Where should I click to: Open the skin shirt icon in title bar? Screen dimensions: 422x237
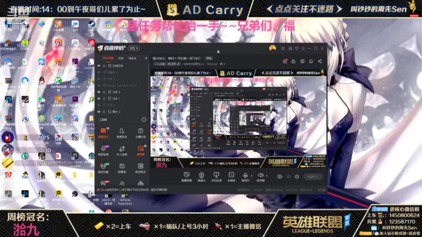click(296, 48)
